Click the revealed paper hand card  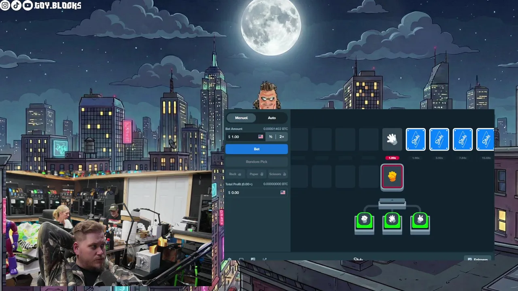coord(392,139)
